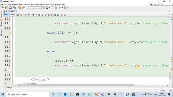Click the Clean and Build icon
Screen dimensions: 173x97
point(56,8)
